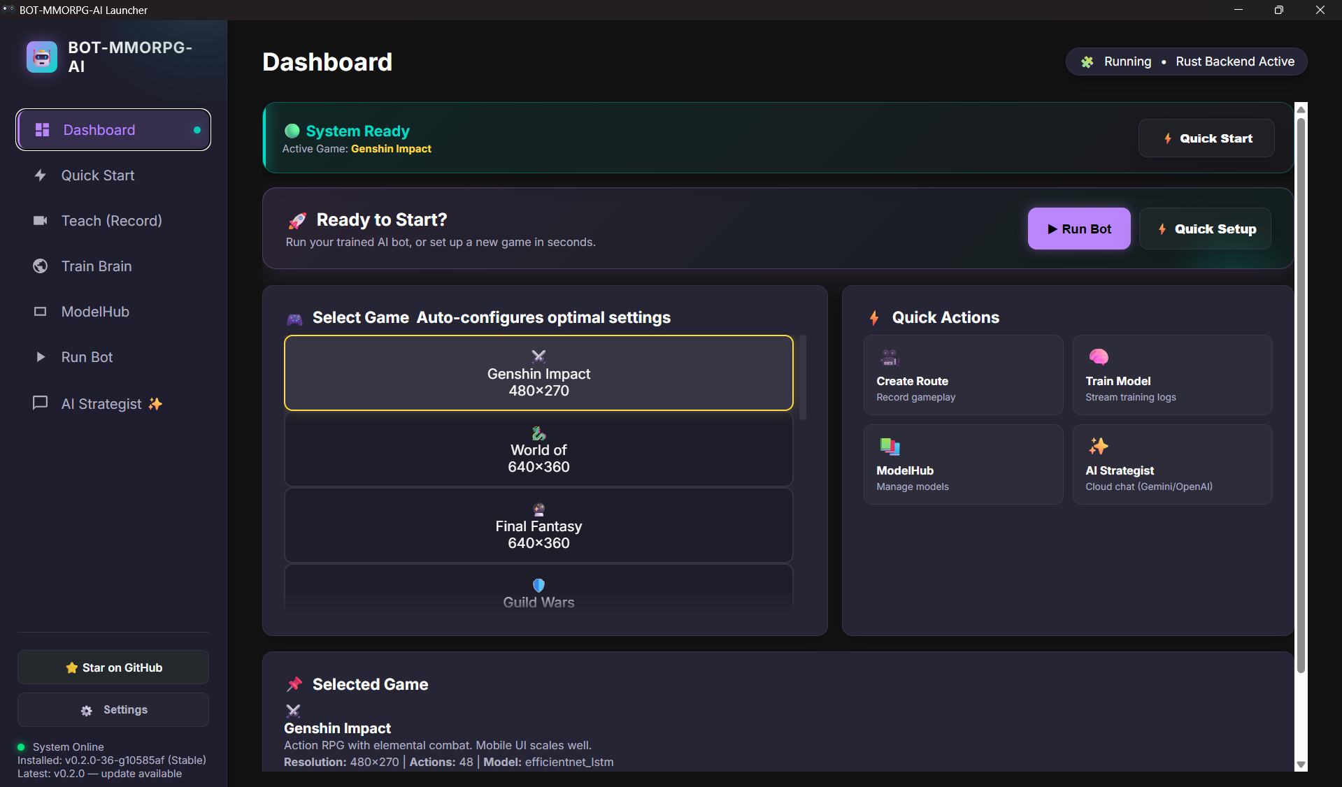Click the green System Ready status dot

[x=292, y=131]
